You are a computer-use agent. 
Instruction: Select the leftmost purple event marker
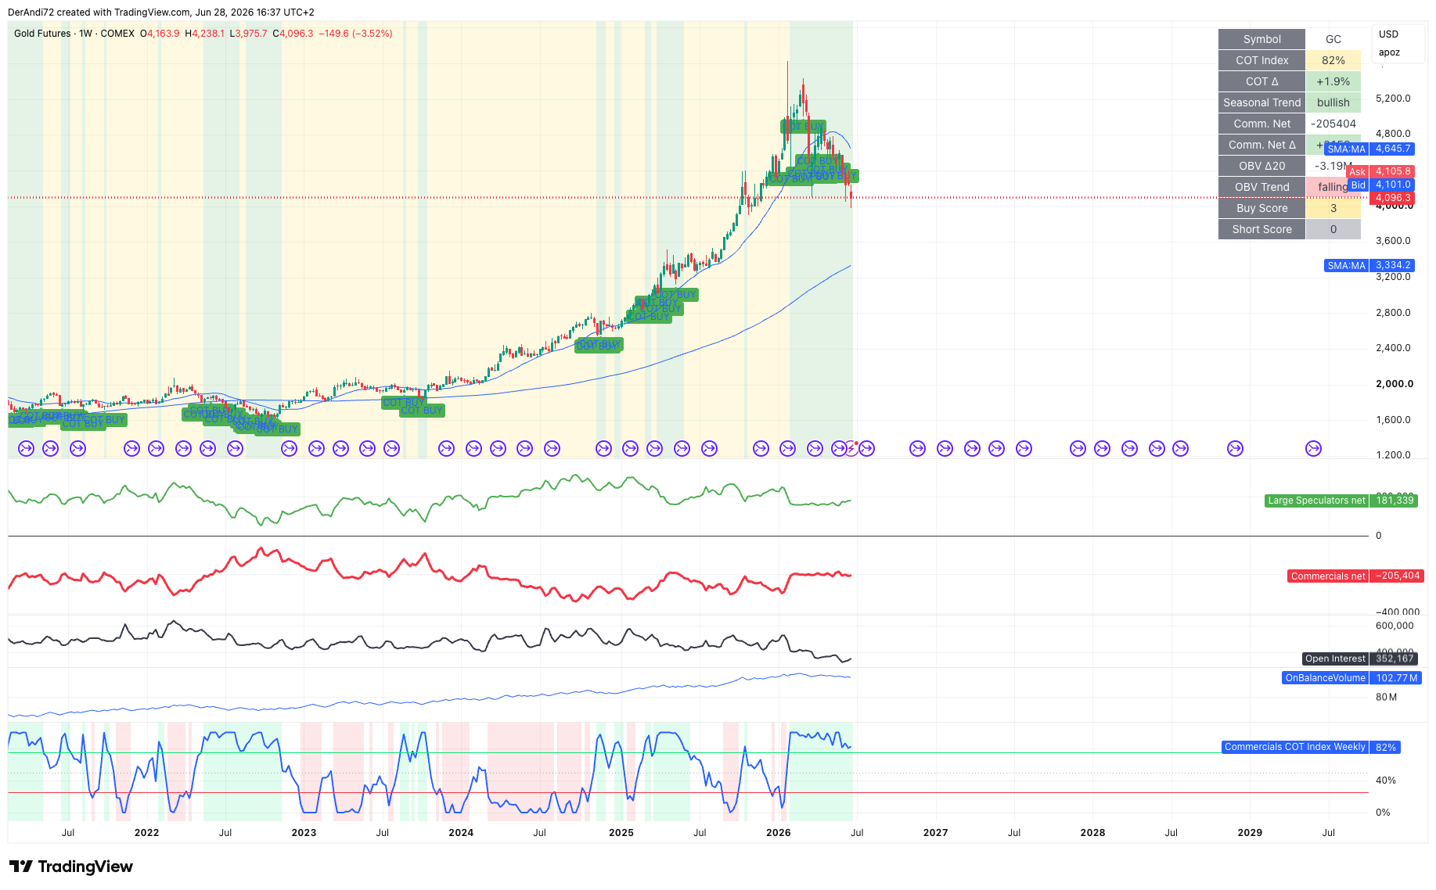[x=26, y=448]
